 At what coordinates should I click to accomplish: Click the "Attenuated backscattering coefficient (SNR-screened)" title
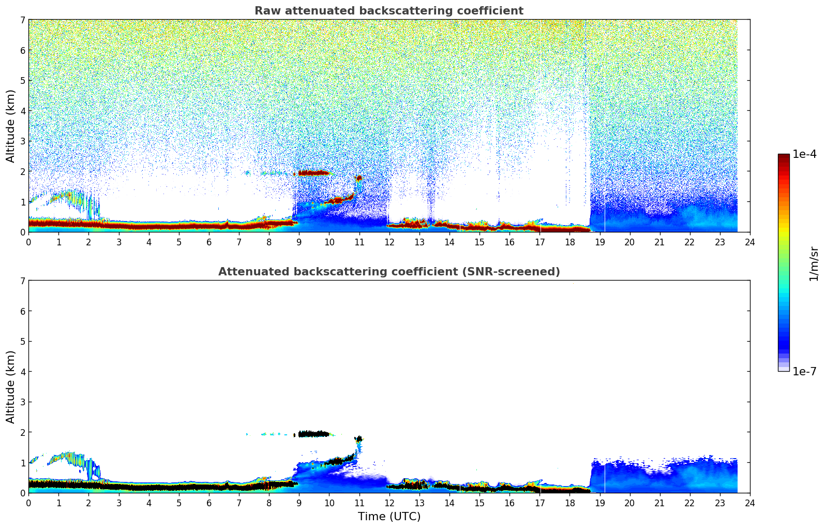click(388, 272)
